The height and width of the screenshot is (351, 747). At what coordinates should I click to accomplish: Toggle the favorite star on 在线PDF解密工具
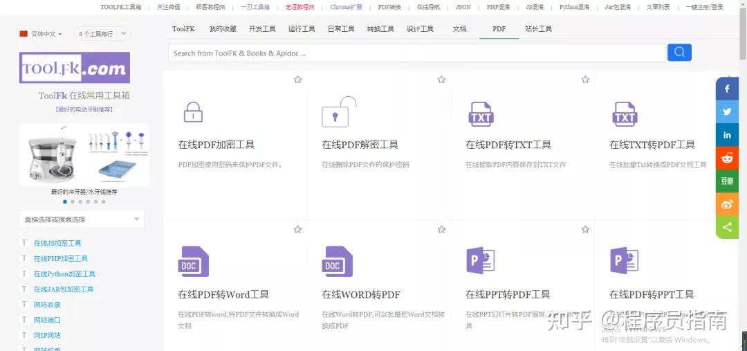(x=441, y=80)
